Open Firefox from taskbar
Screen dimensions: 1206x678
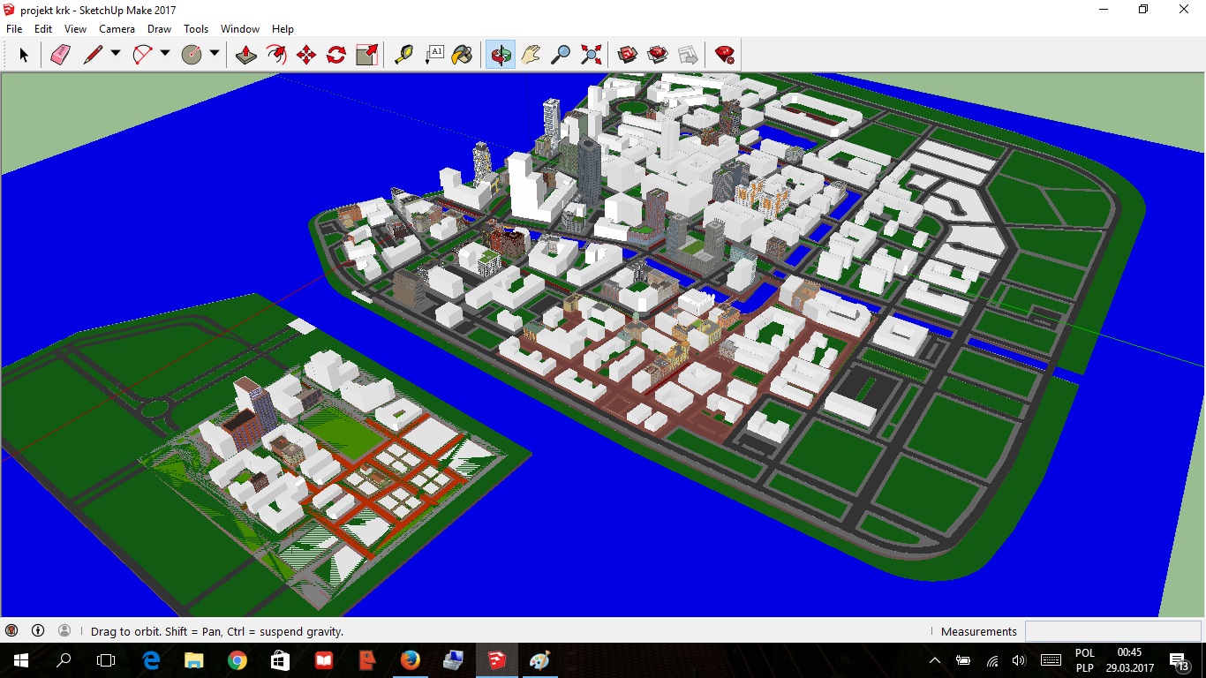point(410,660)
